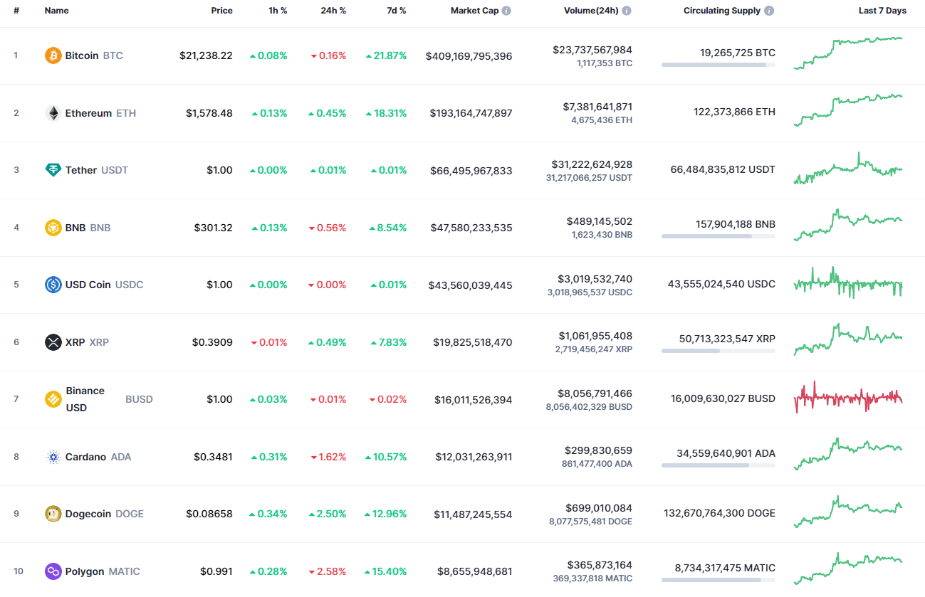Click the Tether USDT teal logo
Viewport: 925px width, 597px height.
pyautogui.click(x=53, y=170)
